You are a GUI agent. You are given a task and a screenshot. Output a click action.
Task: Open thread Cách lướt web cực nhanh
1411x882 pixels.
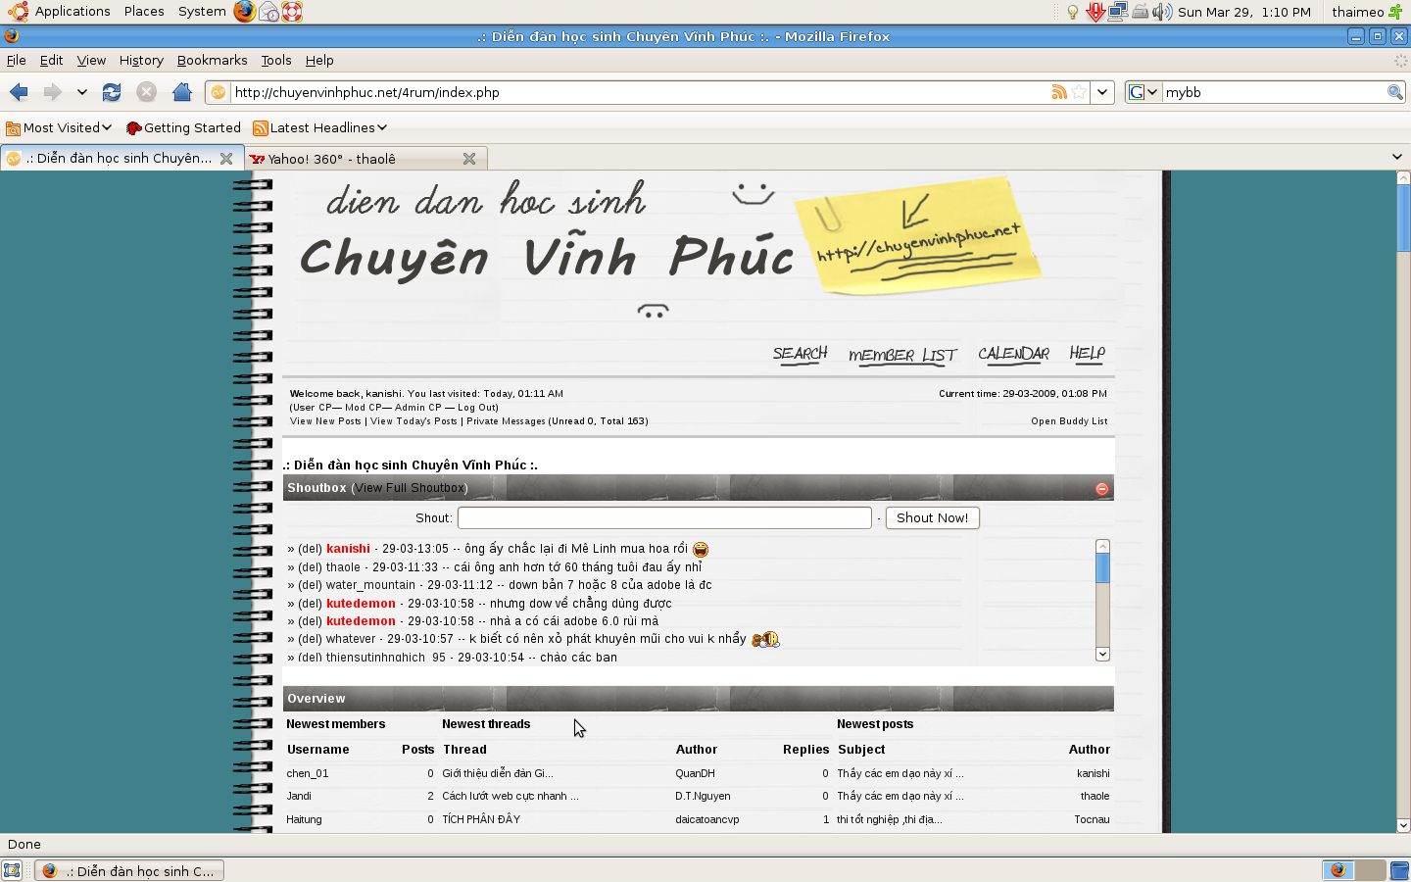click(x=511, y=797)
